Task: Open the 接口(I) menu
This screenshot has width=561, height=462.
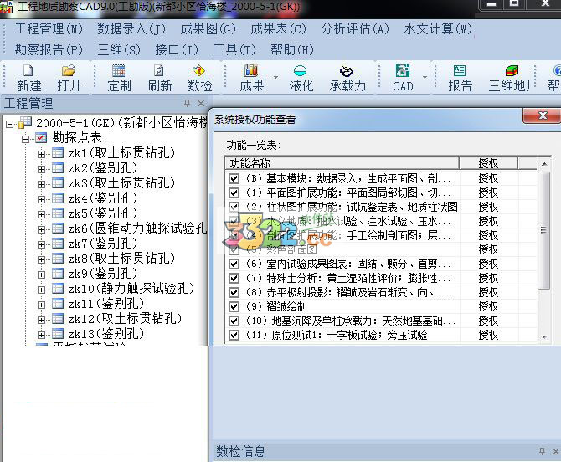Action: (x=177, y=49)
